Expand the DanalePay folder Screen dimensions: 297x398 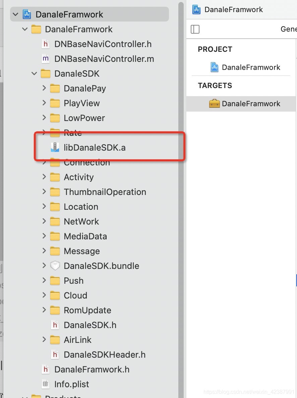coord(44,88)
